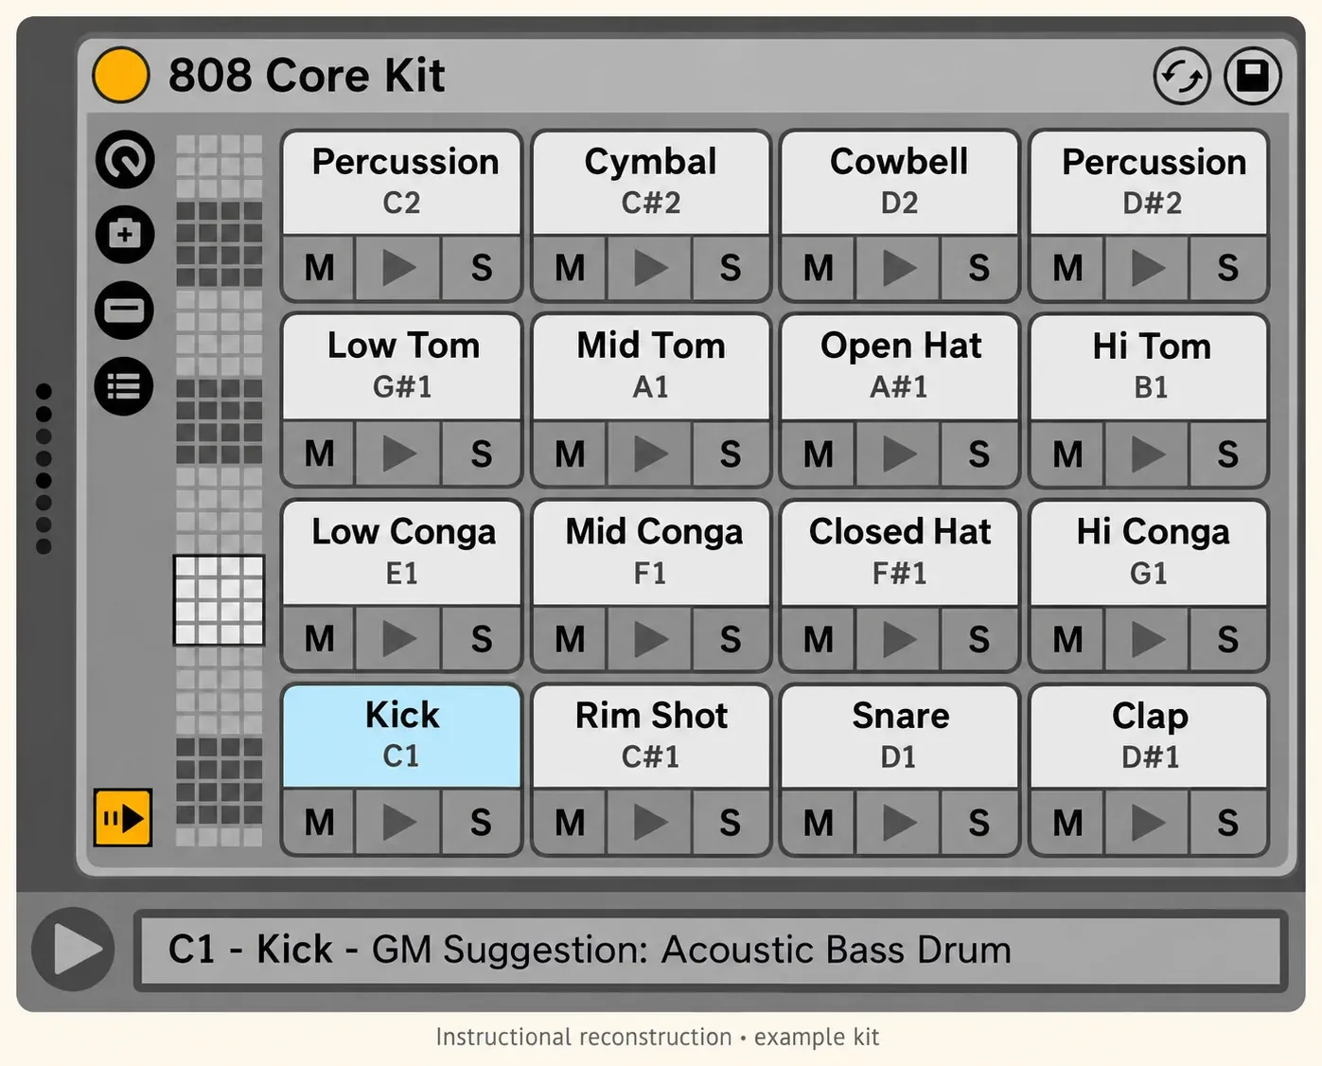Mute the Closed Hat pad
Image resolution: width=1322 pixels, height=1066 pixels.
[x=819, y=639]
